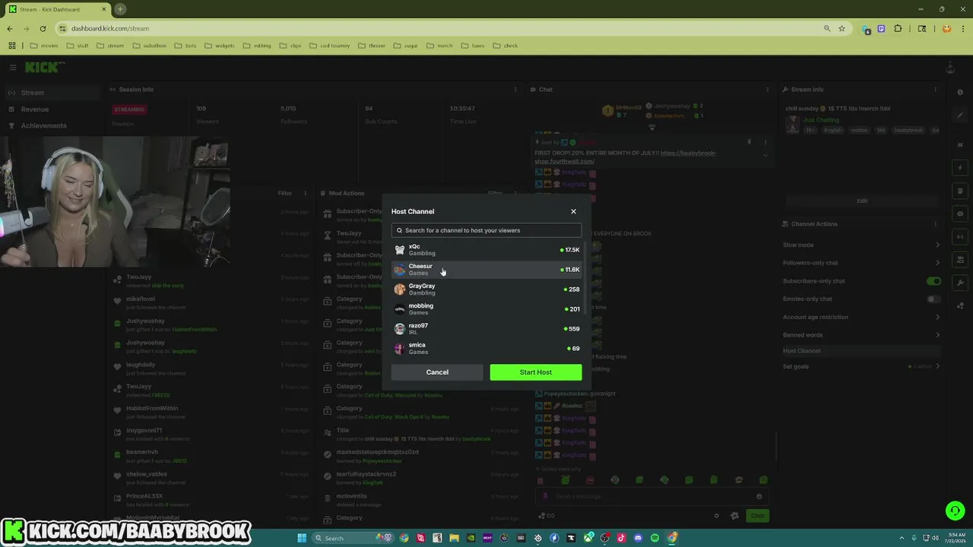Bookmark this page with the star icon
Screen dimensions: 973x547
(x=841, y=28)
